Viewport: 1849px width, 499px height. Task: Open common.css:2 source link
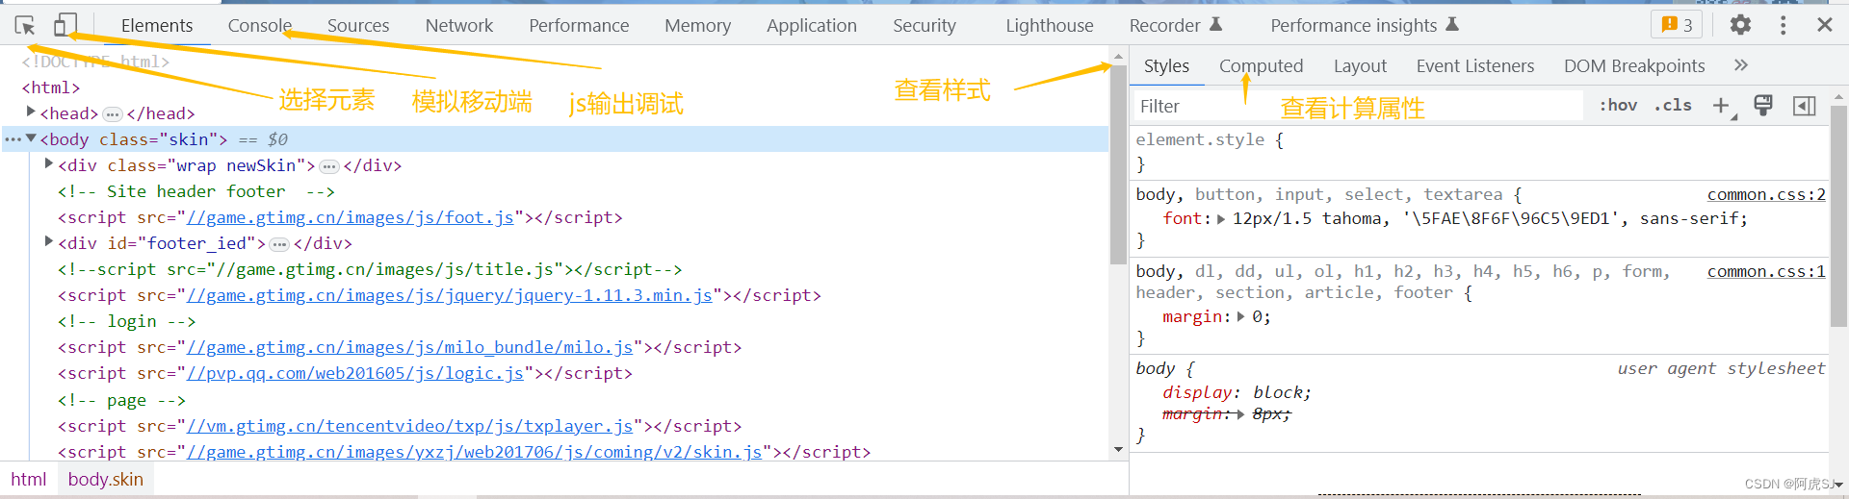click(x=1766, y=194)
